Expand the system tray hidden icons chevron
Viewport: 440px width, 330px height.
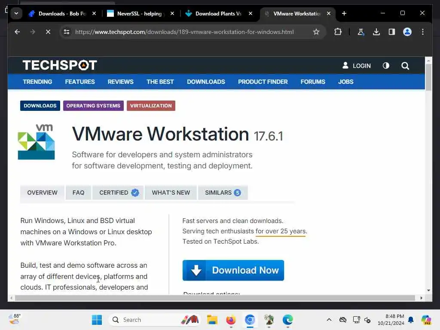pos(329,320)
